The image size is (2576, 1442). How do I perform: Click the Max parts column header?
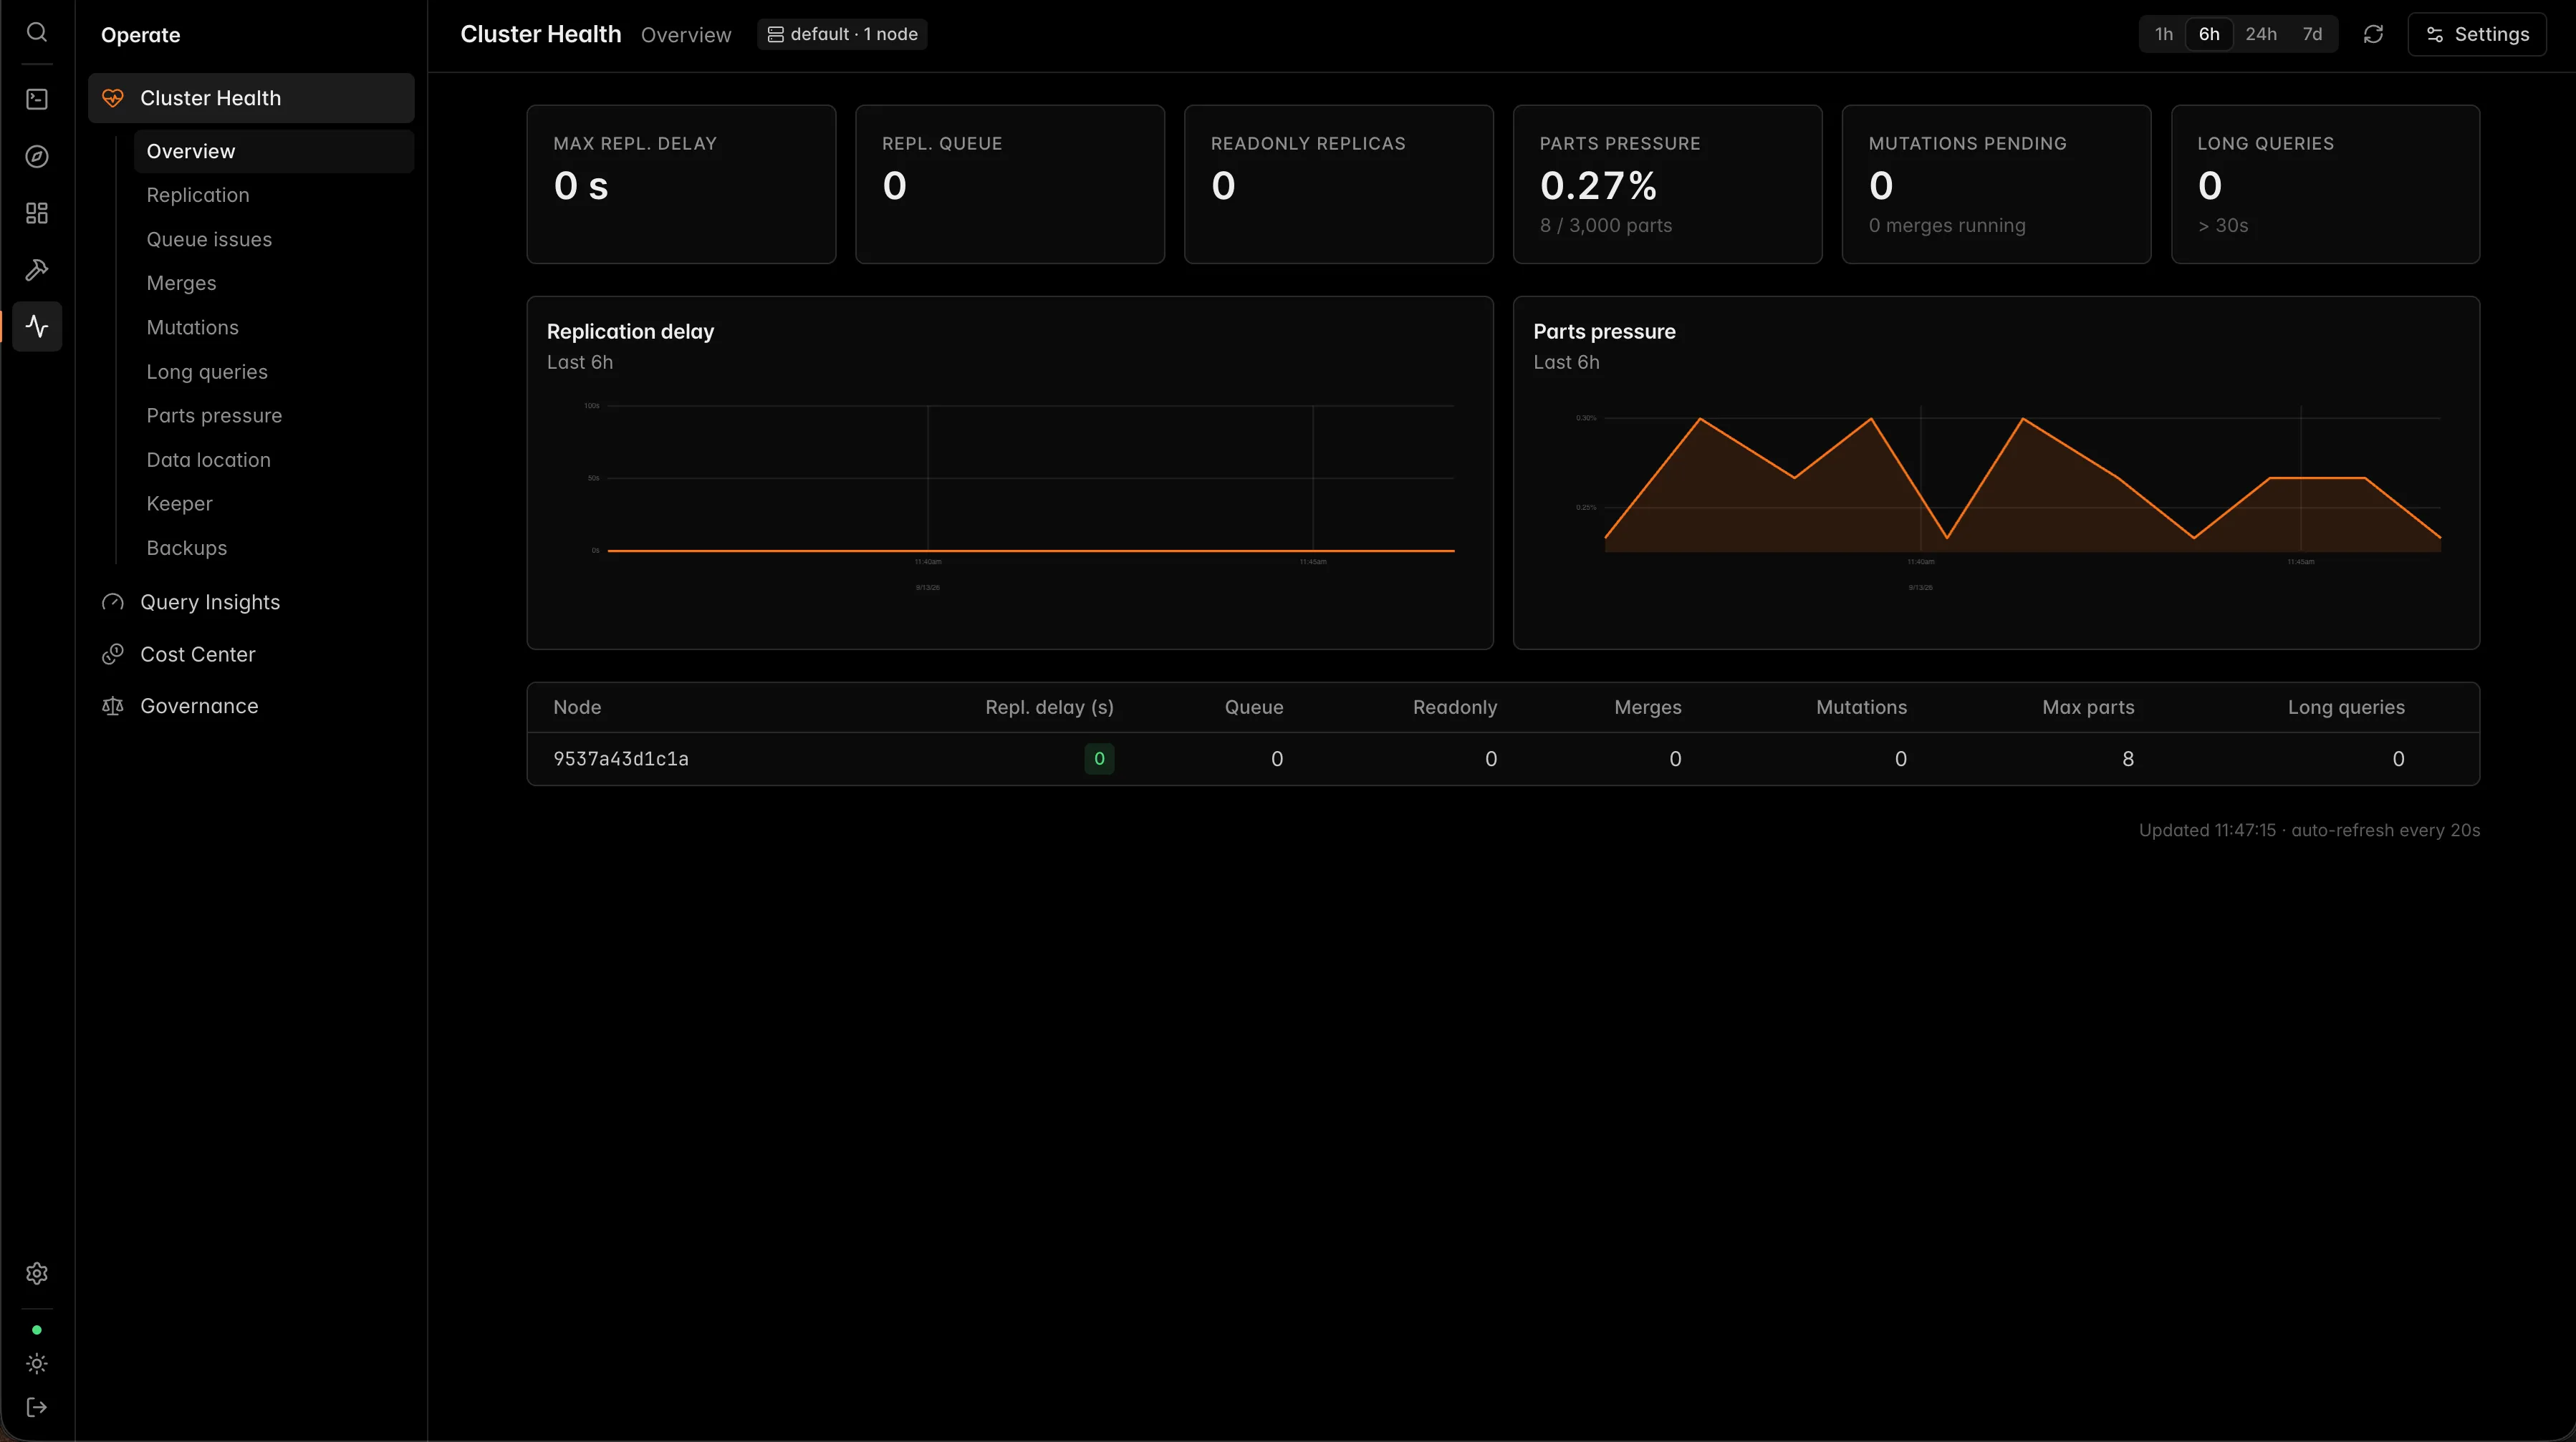coord(2088,707)
